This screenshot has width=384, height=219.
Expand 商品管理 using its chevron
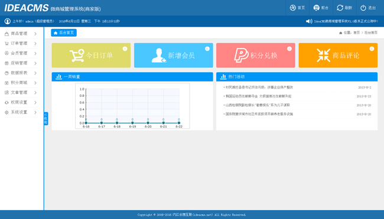click(x=35, y=34)
